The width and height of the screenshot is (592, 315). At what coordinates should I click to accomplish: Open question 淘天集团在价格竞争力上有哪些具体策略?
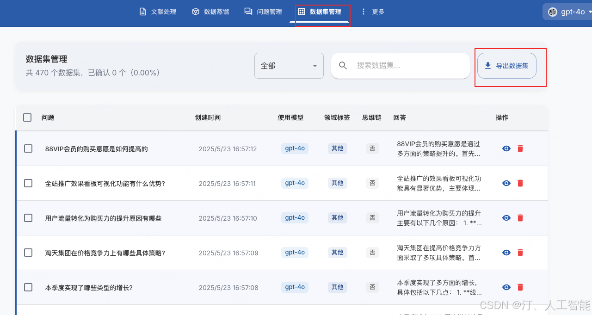pyautogui.click(x=105, y=253)
